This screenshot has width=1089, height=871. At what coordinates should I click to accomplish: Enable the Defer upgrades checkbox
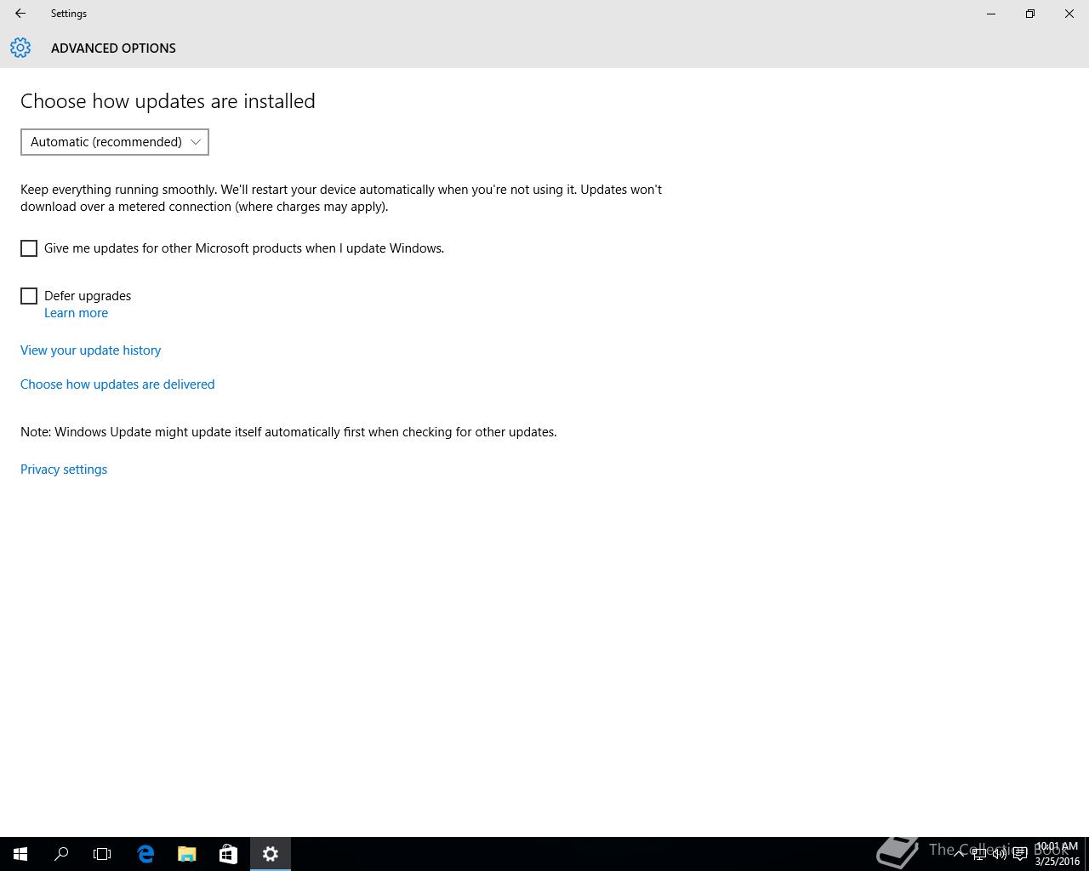pyautogui.click(x=29, y=296)
